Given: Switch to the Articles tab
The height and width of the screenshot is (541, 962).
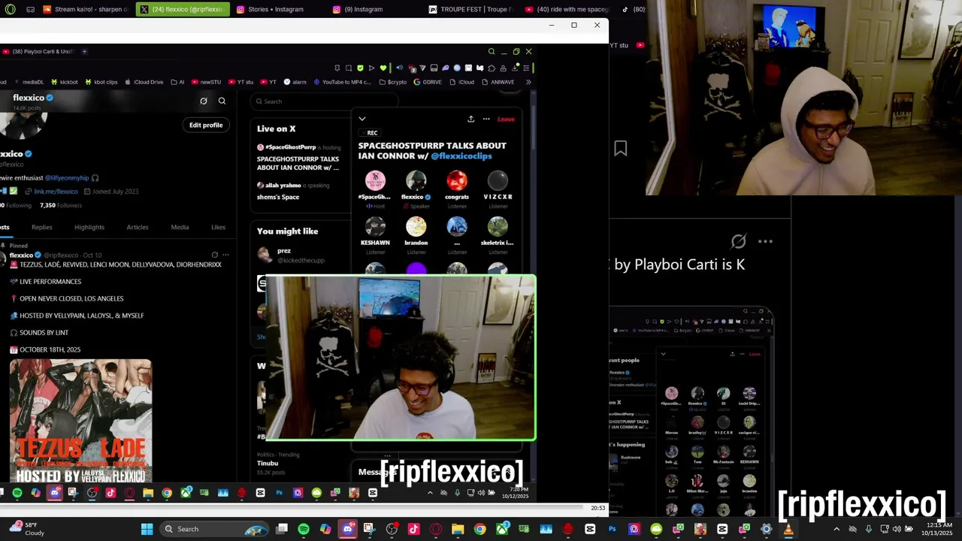Looking at the screenshot, I should (x=138, y=227).
